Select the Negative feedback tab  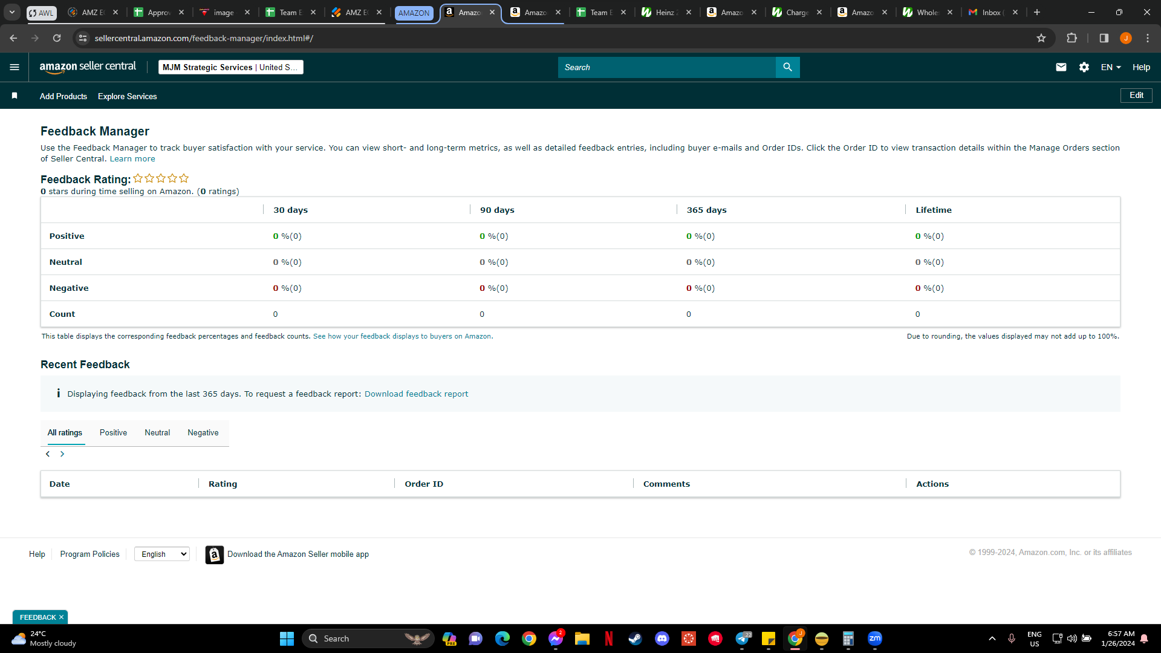203,433
